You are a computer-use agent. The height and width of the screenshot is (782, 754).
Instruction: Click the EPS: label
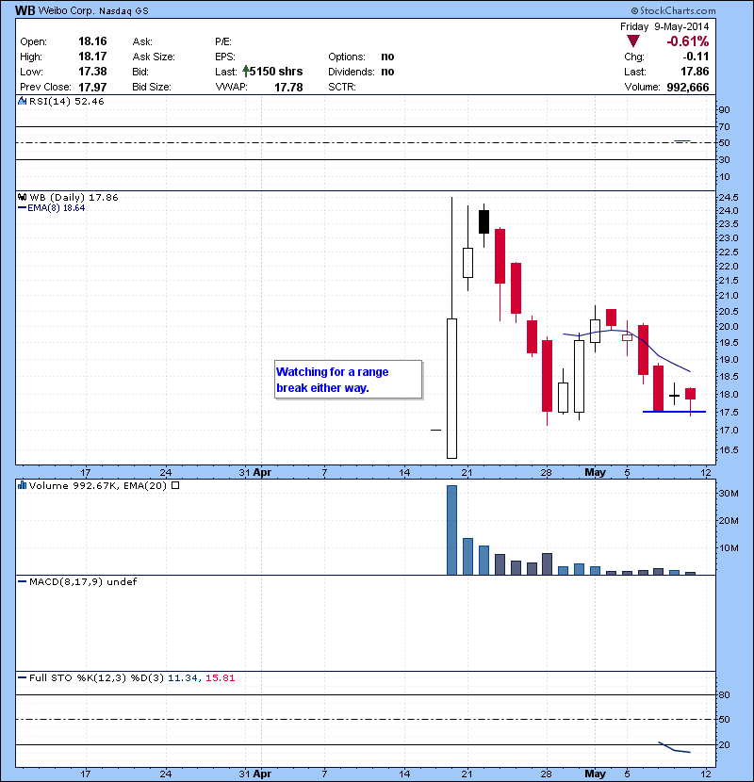[225, 57]
